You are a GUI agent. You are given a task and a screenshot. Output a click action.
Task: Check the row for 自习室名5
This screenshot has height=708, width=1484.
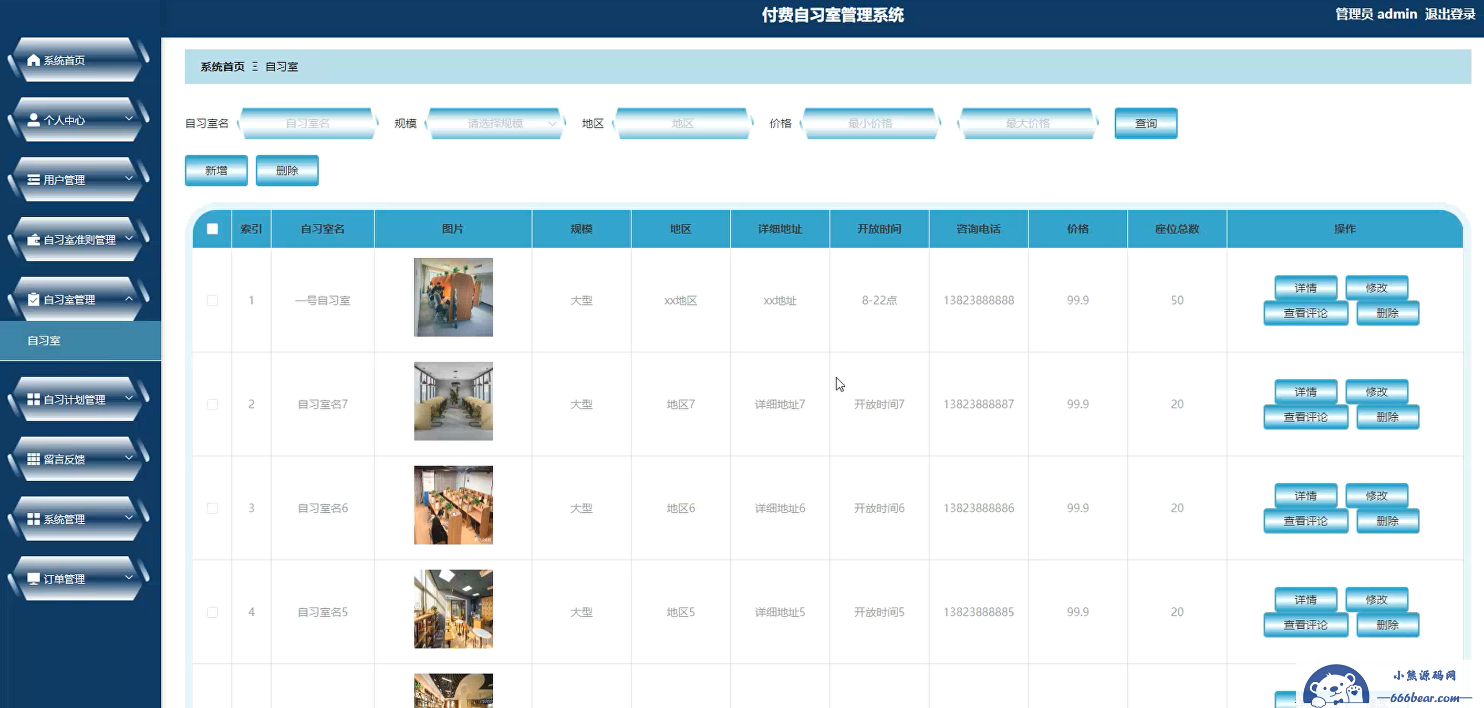[213, 612]
